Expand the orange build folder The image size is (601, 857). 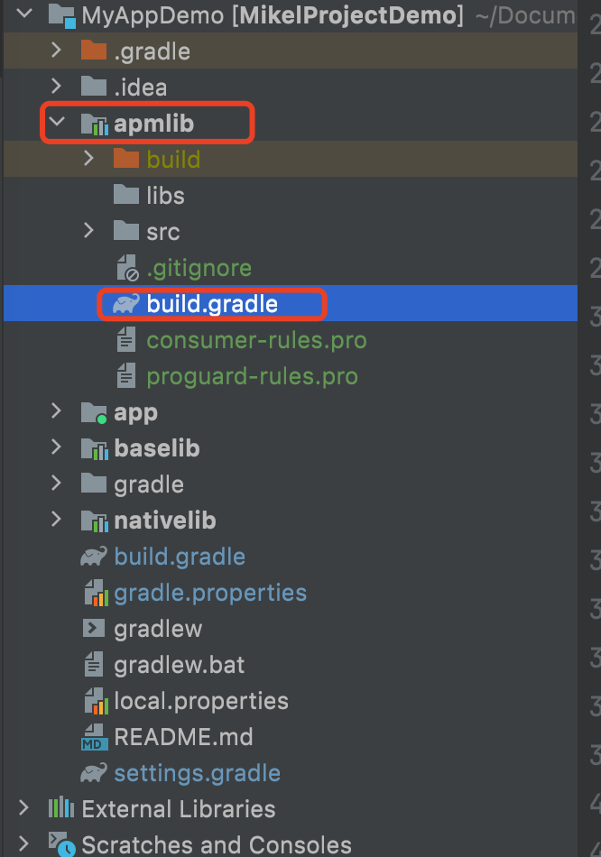click(x=88, y=159)
